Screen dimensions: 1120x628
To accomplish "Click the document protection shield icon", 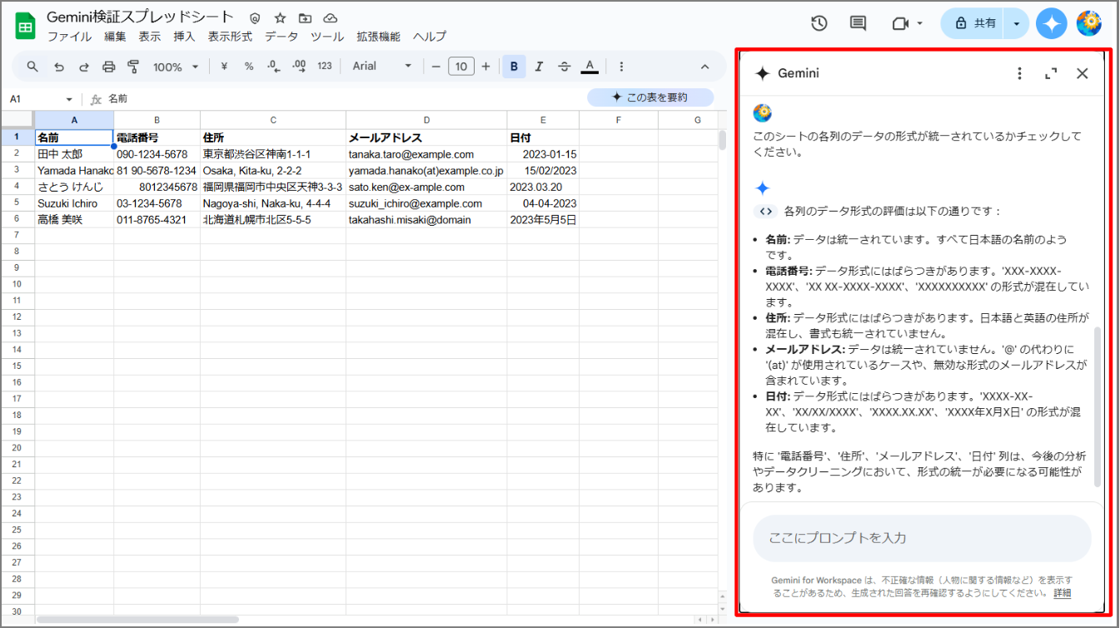I will pos(255,17).
